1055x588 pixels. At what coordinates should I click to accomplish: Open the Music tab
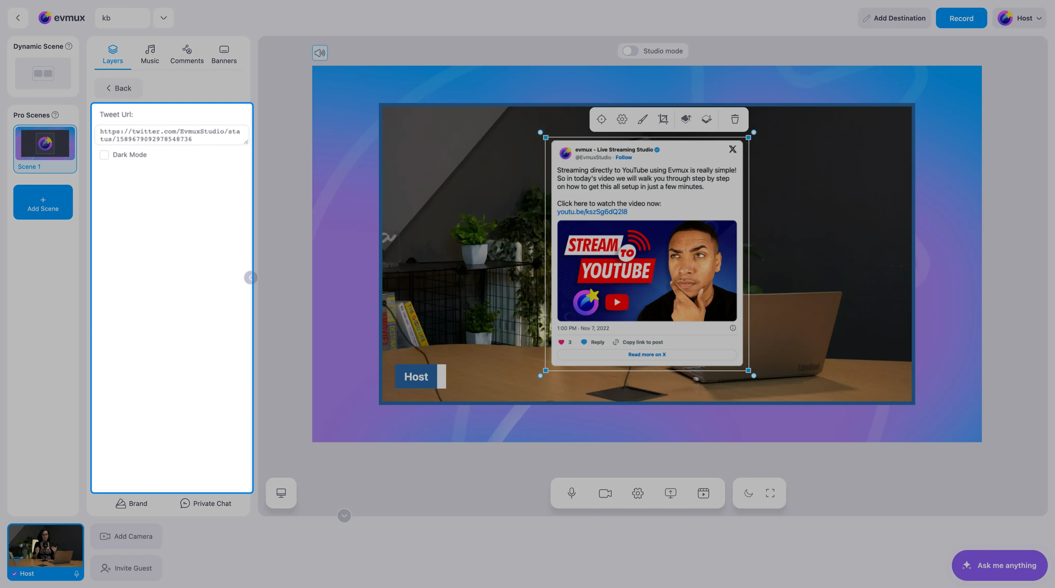tap(150, 54)
